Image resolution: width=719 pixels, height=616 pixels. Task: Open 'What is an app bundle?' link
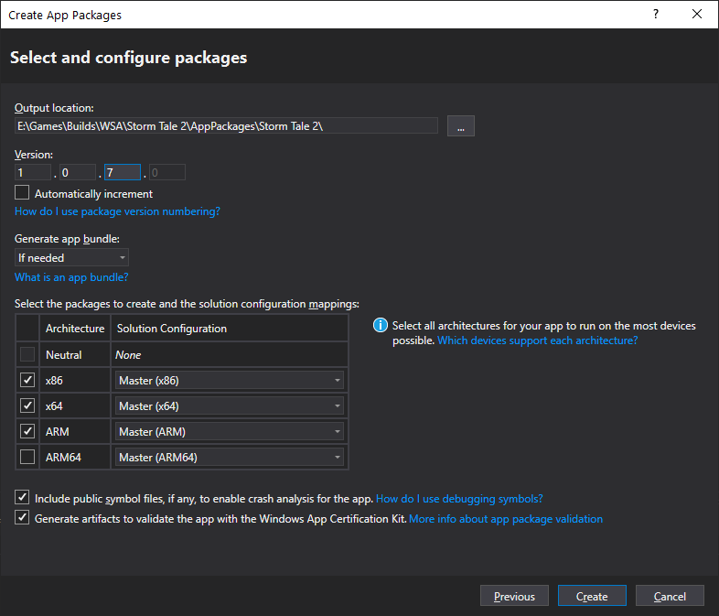coord(71,277)
